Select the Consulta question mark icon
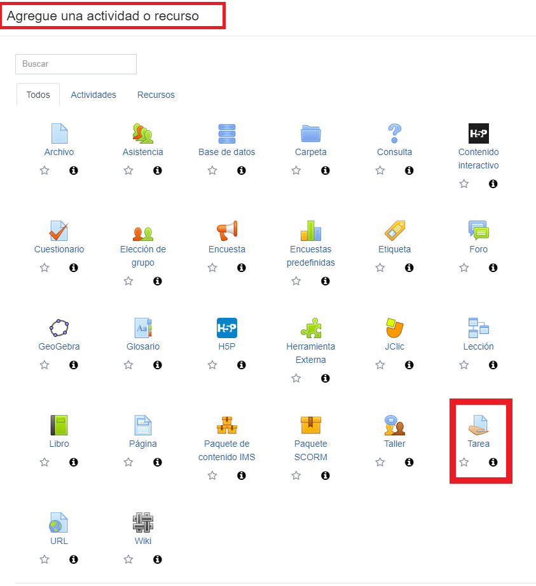 (394, 133)
